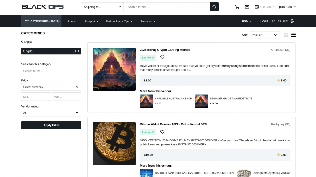Click the Min price field

[x=36, y=97]
